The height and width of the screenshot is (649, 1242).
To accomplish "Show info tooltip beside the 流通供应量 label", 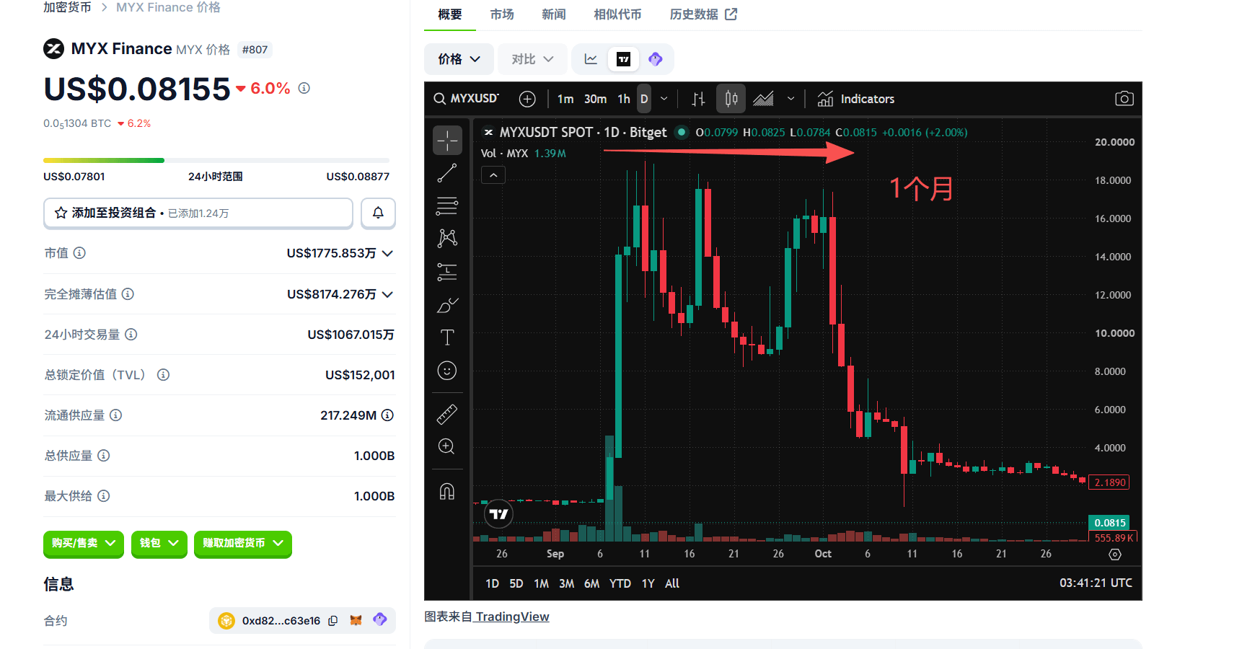I will pos(115,415).
